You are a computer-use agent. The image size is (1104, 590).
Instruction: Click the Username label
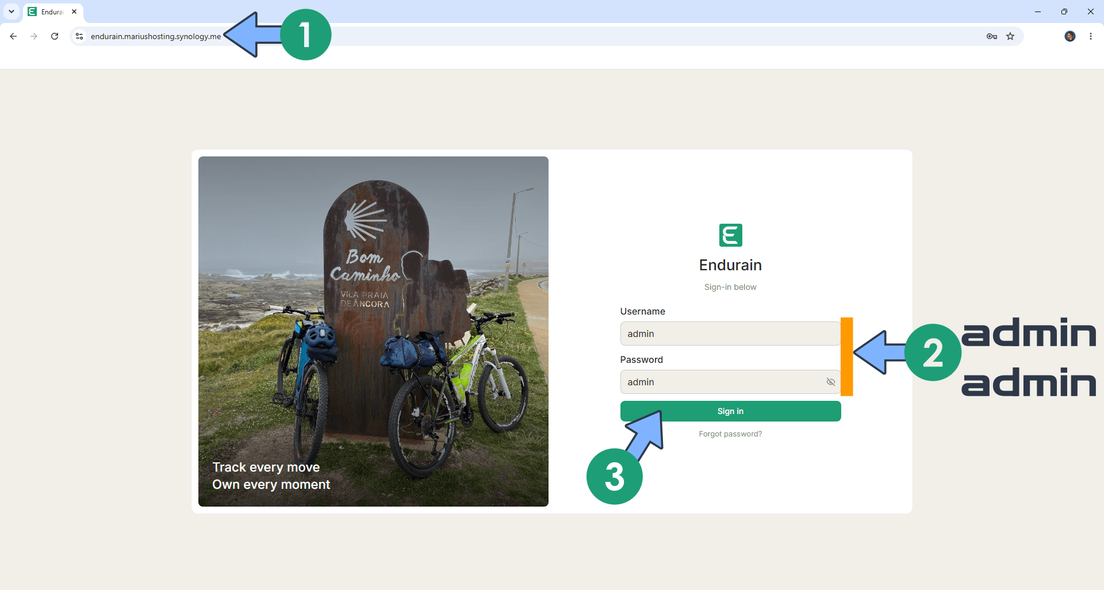(642, 311)
